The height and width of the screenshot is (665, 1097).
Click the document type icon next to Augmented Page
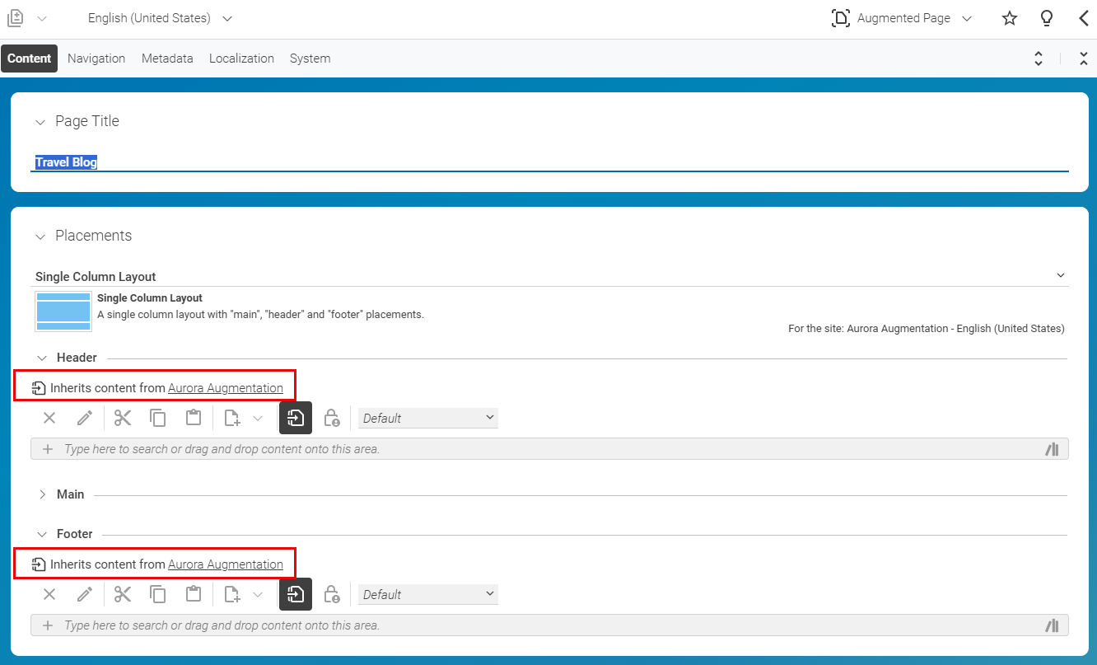point(840,17)
